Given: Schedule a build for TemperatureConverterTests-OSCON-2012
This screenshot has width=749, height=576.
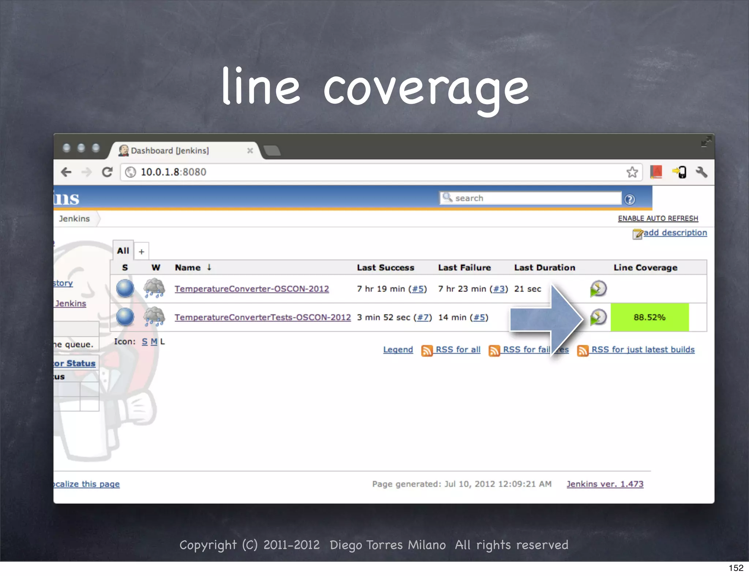Looking at the screenshot, I should 598,317.
